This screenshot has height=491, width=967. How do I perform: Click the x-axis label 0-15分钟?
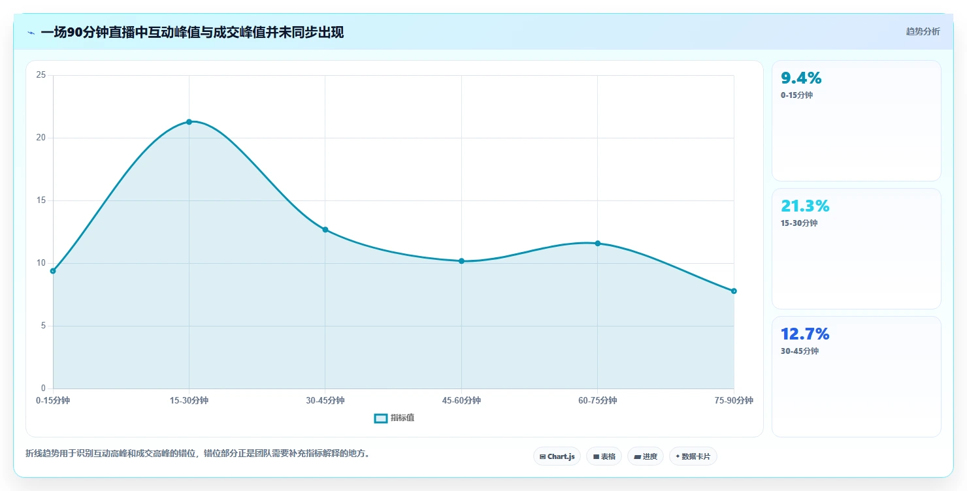pyautogui.click(x=53, y=401)
